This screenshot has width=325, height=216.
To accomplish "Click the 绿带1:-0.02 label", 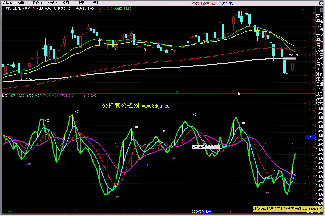I will (17, 95).
